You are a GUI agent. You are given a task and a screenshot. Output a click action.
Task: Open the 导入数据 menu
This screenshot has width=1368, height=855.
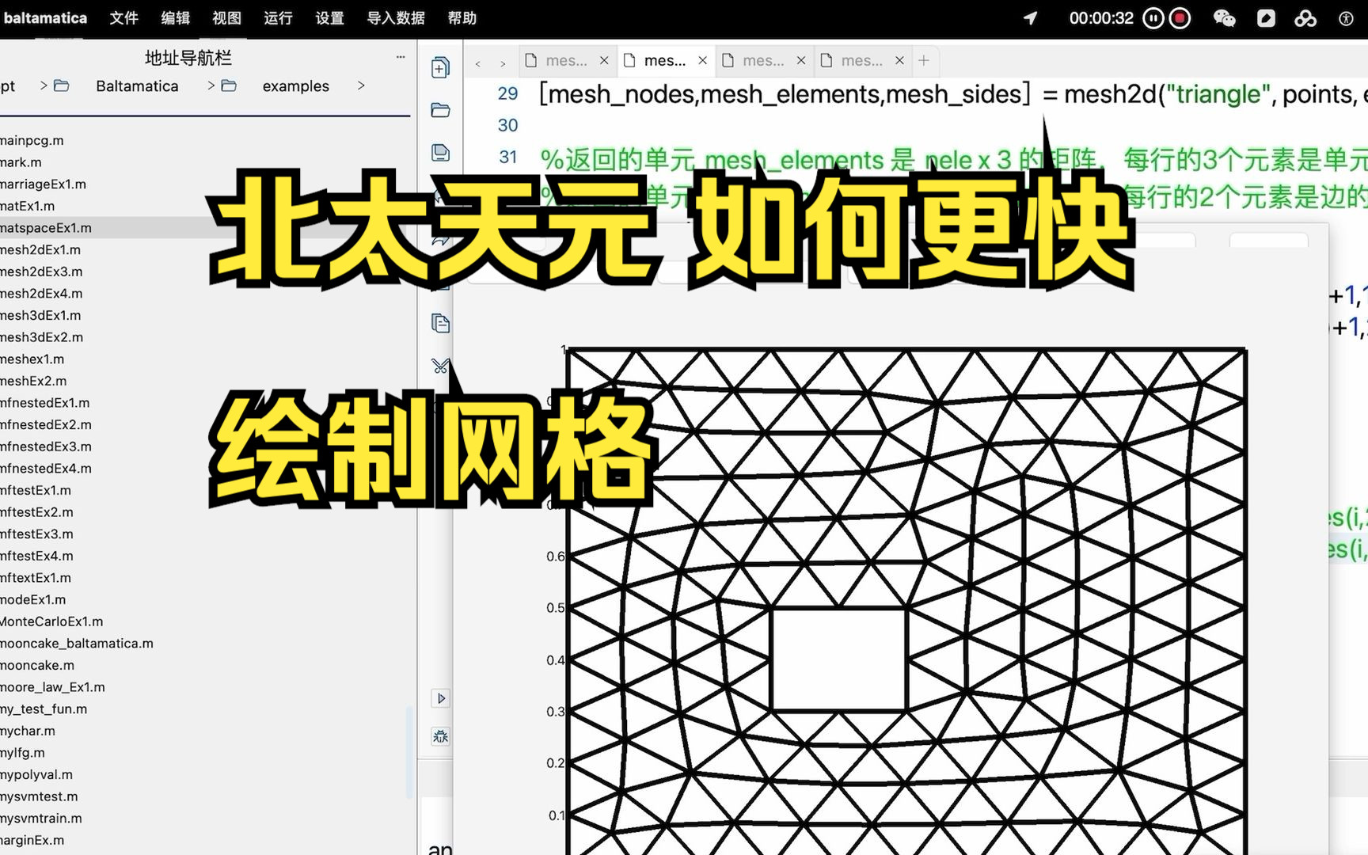tap(396, 18)
